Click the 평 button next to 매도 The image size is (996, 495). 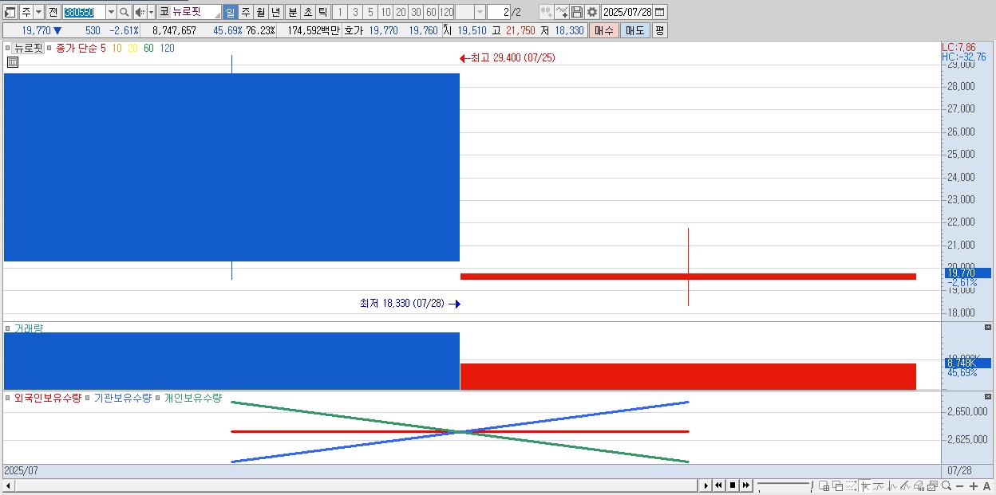tap(659, 30)
